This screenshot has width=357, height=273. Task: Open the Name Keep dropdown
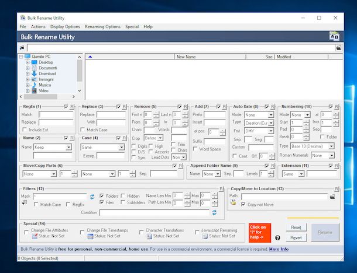point(68,147)
